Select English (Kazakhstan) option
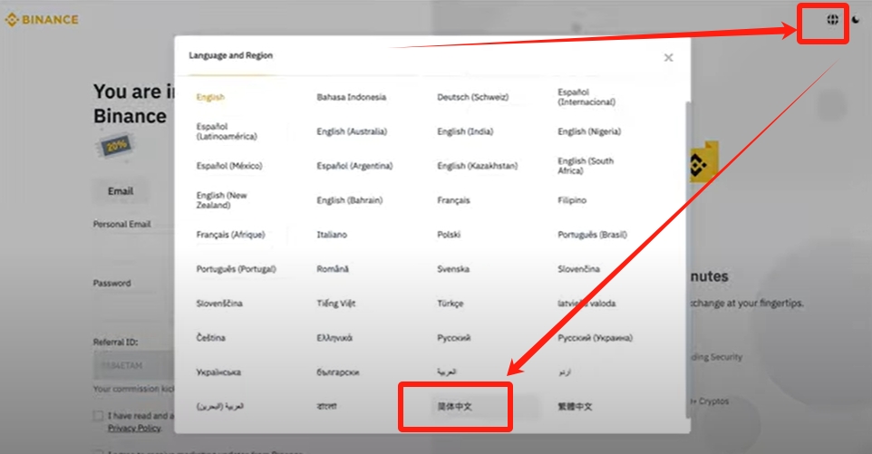Viewport: 872px width, 454px height. 478,166
